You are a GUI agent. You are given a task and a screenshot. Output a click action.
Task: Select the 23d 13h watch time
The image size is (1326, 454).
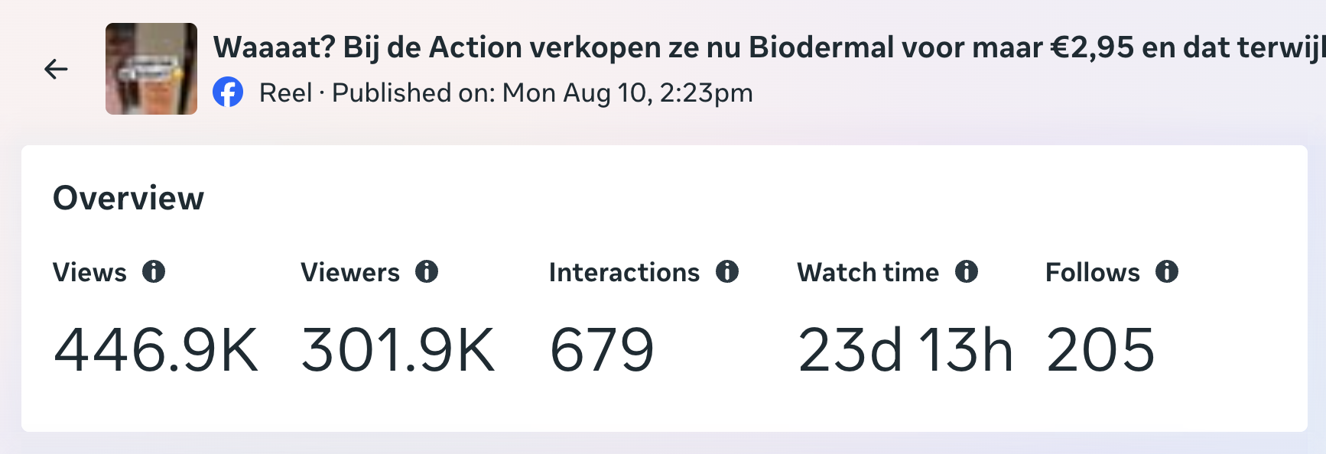point(905,350)
